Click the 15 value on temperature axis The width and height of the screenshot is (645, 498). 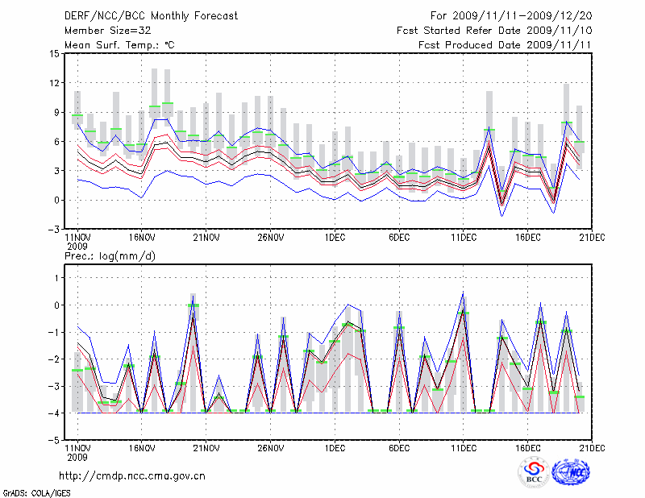pyautogui.click(x=54, y=54)
